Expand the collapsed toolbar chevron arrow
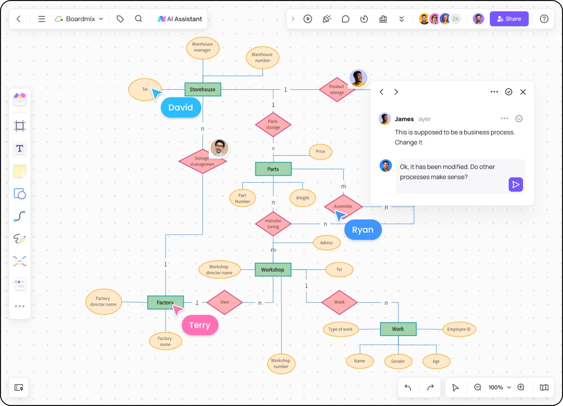This screenshot has height=406, width=563. tap(293, 19)
